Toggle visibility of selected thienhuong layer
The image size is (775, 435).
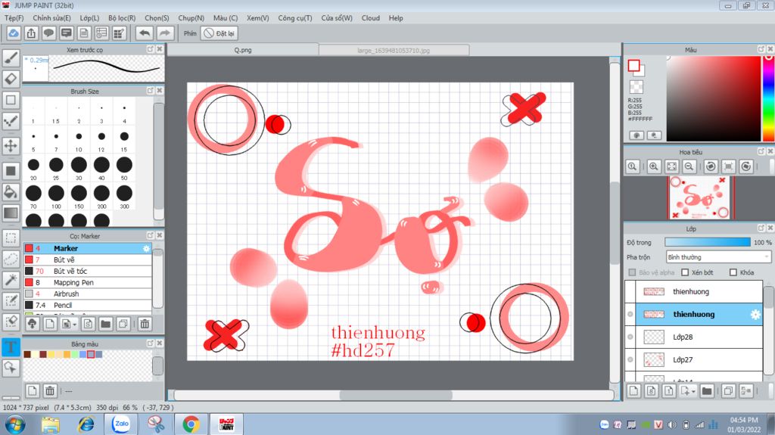tap(630, 315)
